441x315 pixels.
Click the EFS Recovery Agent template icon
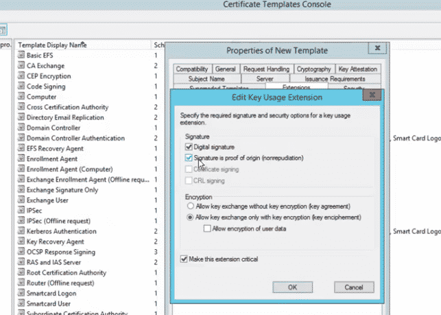[21, 148]
